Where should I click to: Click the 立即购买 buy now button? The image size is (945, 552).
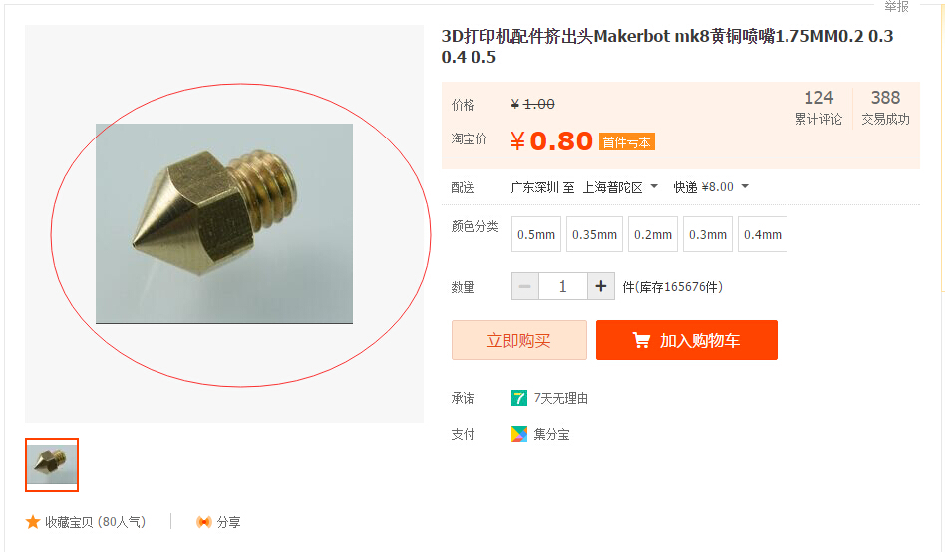point(519,340)
